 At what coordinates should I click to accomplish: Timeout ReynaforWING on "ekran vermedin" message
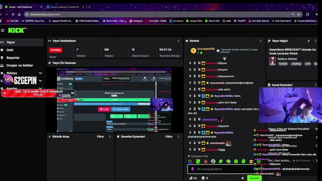[x=194, y=109]
